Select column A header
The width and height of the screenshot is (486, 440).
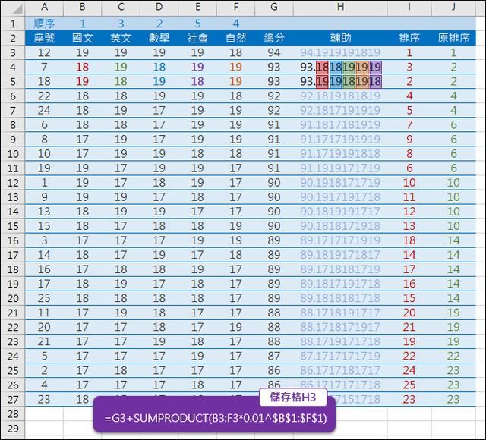tap(44, 8)
